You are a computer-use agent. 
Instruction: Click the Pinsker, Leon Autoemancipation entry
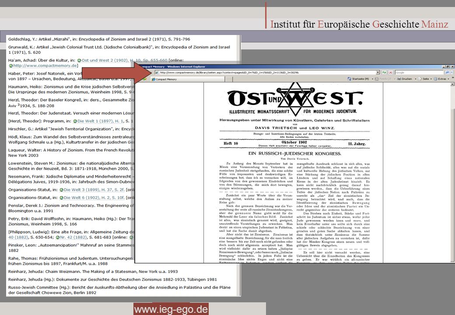pyautogui.click(x=71, y=248)
